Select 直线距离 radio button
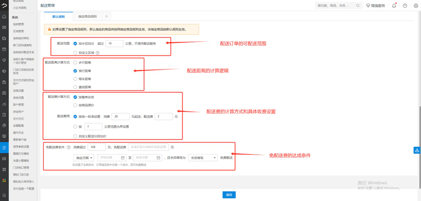The height and width of the screenshot is (201, 421). [75, 87]
